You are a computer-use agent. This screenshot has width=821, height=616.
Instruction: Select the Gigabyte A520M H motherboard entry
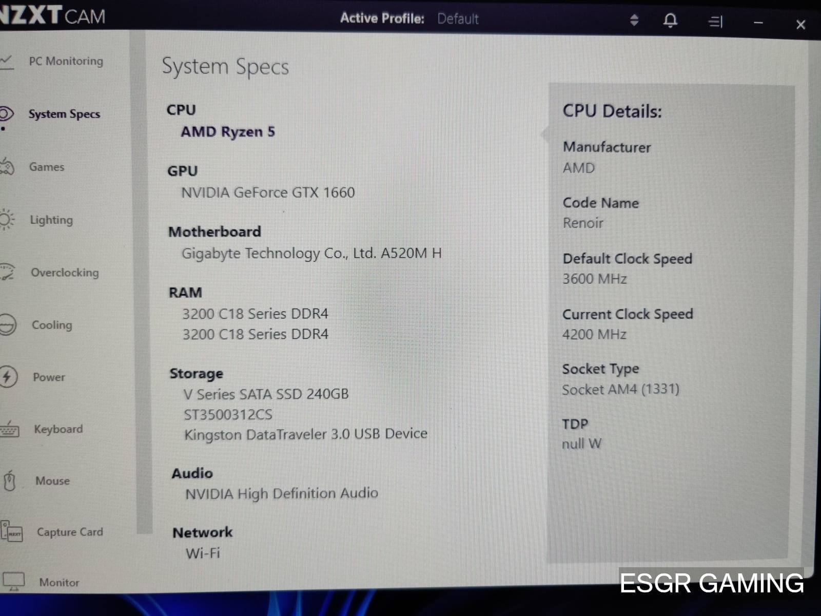pos(311,253)
